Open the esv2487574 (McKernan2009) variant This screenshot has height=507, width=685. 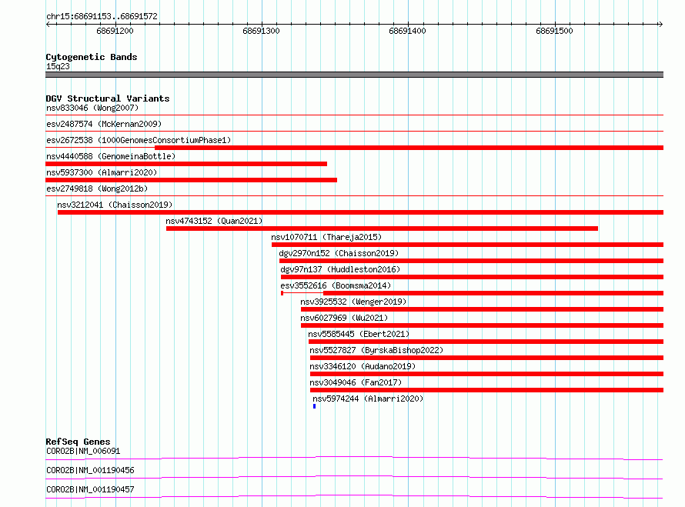[104, 124]
